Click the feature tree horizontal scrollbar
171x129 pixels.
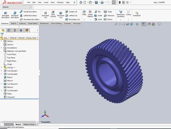(19, 122)
